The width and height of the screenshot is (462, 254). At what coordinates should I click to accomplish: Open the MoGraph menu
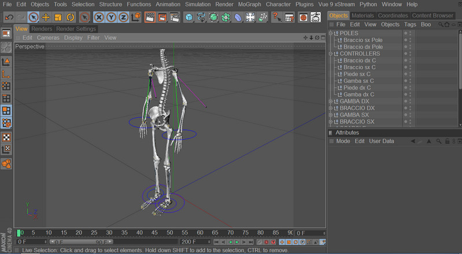(250, 4)
